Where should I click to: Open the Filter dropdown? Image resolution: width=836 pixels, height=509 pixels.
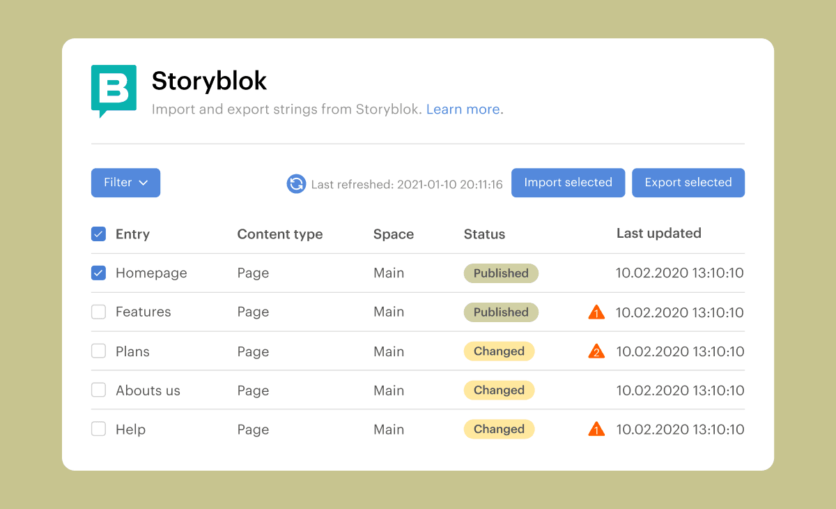[125, 183]
